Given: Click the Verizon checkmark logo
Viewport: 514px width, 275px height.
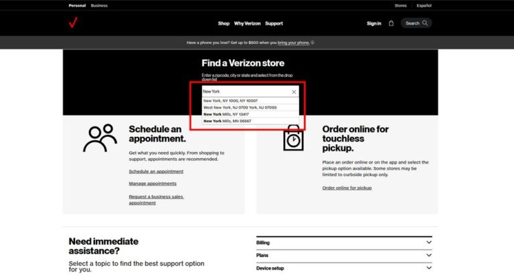Looking at the screenshot, I should point(73,23).
